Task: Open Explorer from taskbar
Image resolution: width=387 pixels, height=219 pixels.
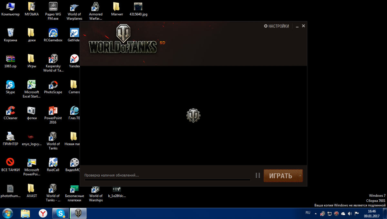Action: pyautogui.click(x=25, y=213)
